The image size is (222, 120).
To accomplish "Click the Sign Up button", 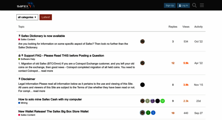I will tap(170, 5).
